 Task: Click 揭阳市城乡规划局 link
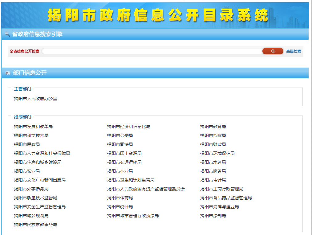click(31, 216)
